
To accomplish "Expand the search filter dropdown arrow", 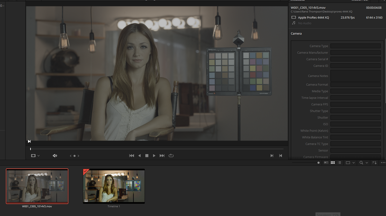I will (x=367, y=163).
